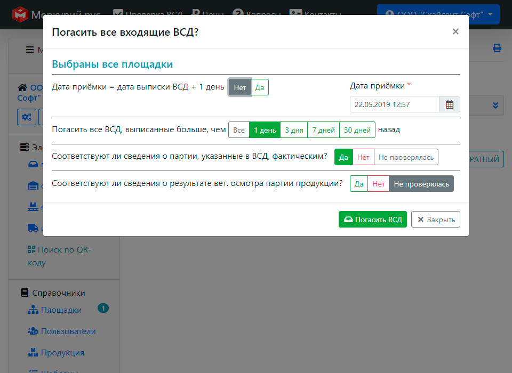Image resolution: width=512 pixels, height=373 pixels.
Task: Select 'Все' period option
Action: pyautogui.click(x=239, y=130)
